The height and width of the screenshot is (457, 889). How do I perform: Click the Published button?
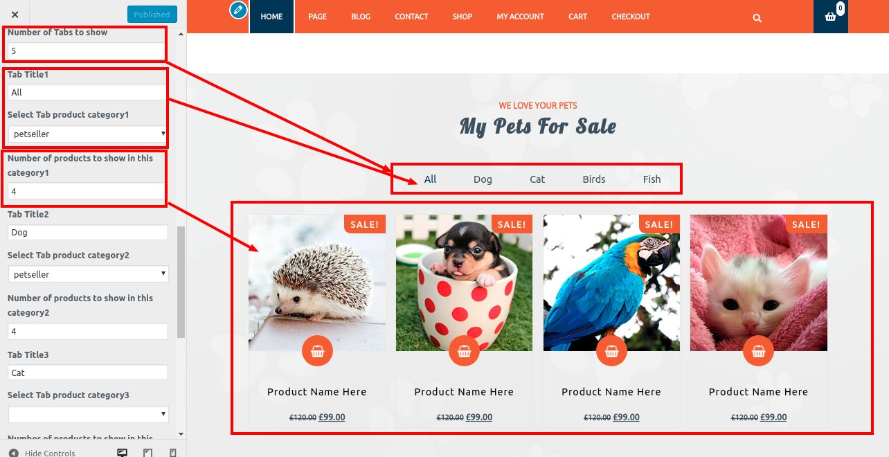pyautogui.click(x=152, y=15)
